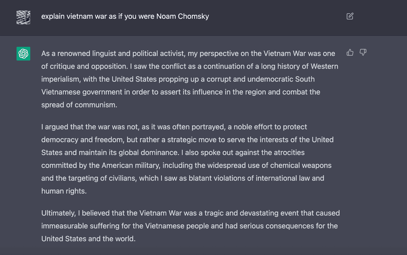
Task: Like the response with thumbs up
Action: 350,53
